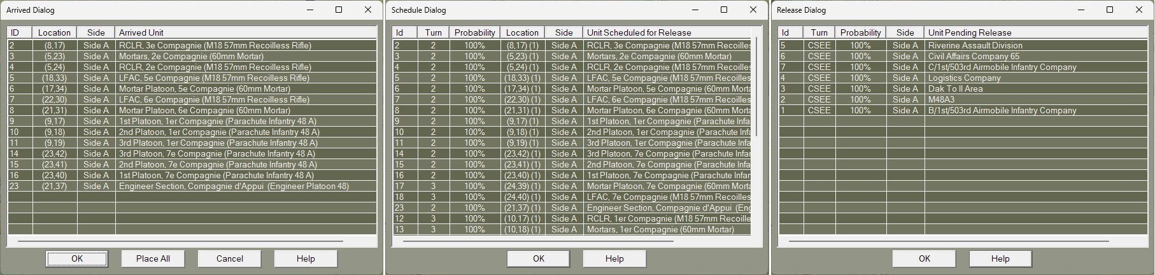Click Location column header in Arrived Dialog

(55, 32)
